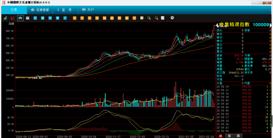This screenshot has width=273, height=138.
Task: Click the 日線 chart period label
Action: pyautogui.click(x=11, y=24)
